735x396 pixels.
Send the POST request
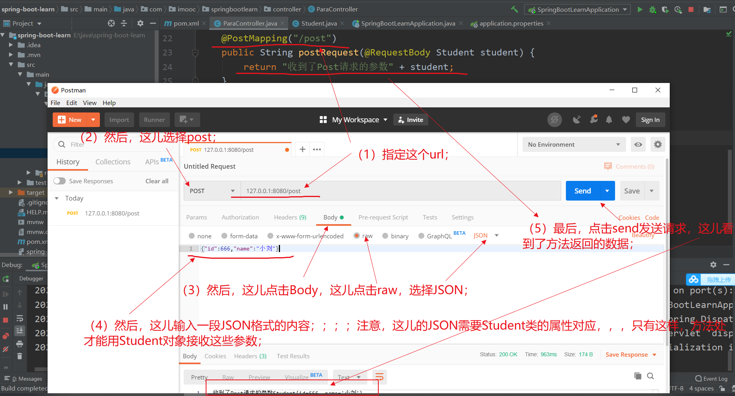(x=582, y=191)
